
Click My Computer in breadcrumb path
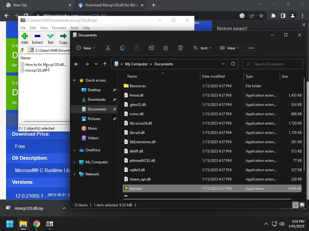point(136,64)
